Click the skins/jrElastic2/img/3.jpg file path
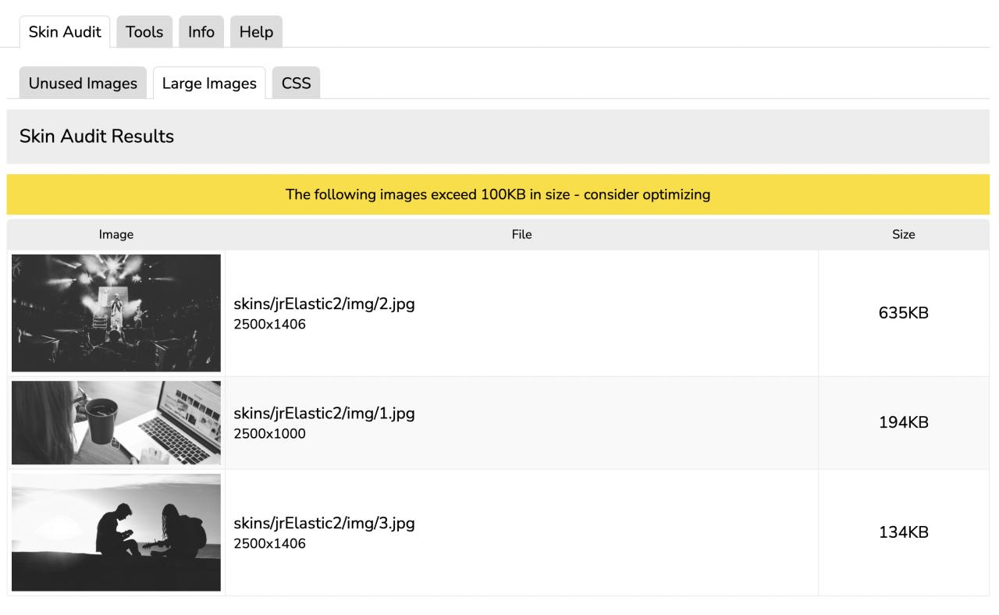Image resolution: width=999 pixels, height=615 pixels. (x=324, y=524)
